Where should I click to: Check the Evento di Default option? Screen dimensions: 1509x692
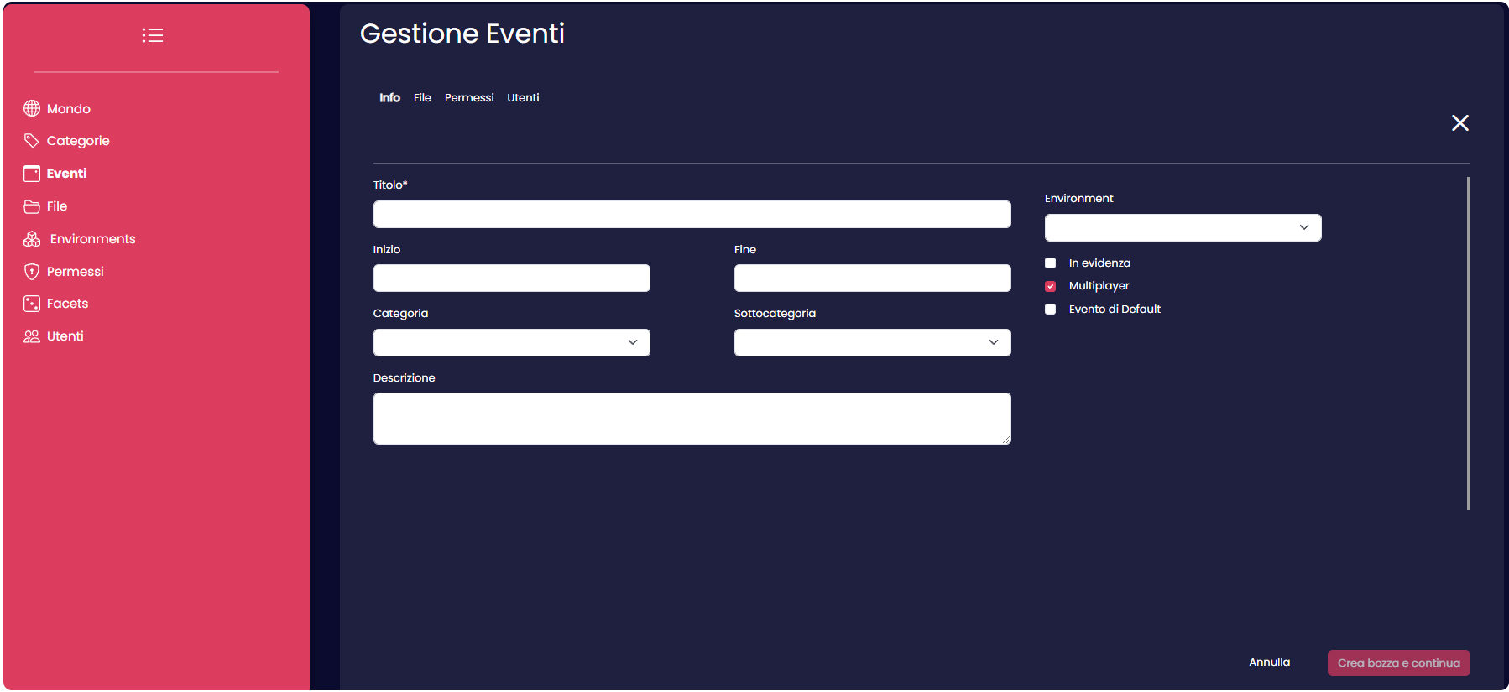(x=1050, y=309)
